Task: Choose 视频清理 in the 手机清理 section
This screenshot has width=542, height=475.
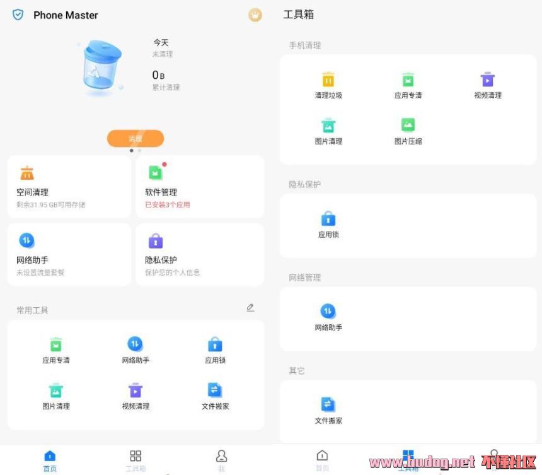Action: coord(487,85)
